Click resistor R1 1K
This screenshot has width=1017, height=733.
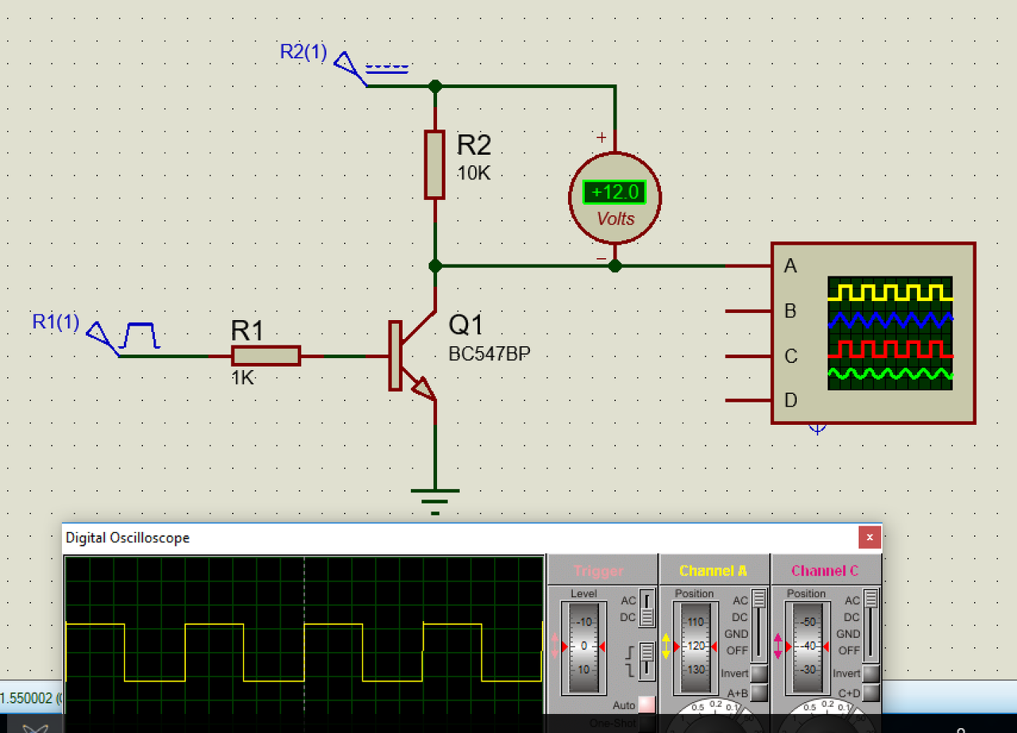(x=266, y=356)
